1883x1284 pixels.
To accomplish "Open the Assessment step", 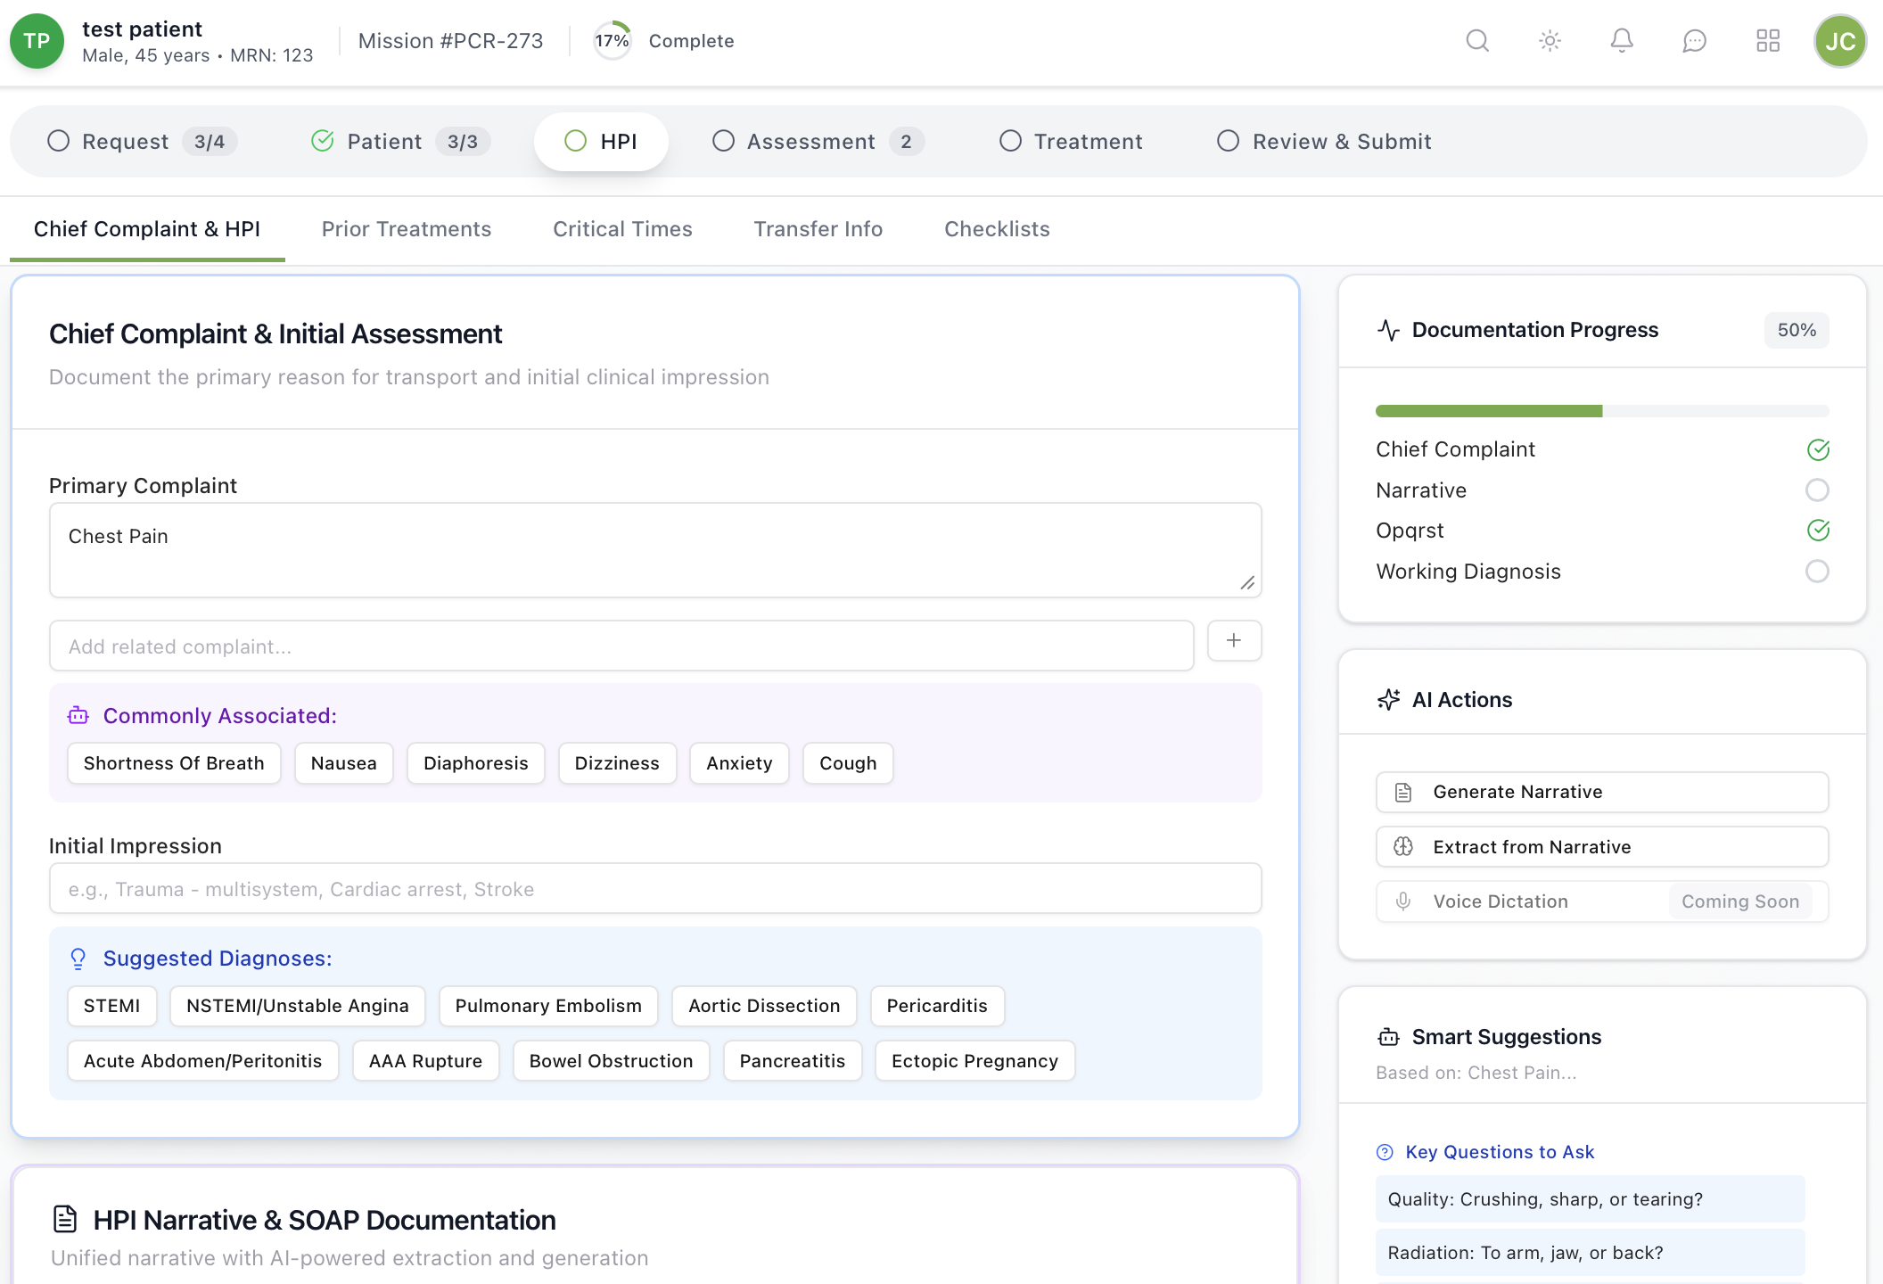I will click(x=817, y=142).
